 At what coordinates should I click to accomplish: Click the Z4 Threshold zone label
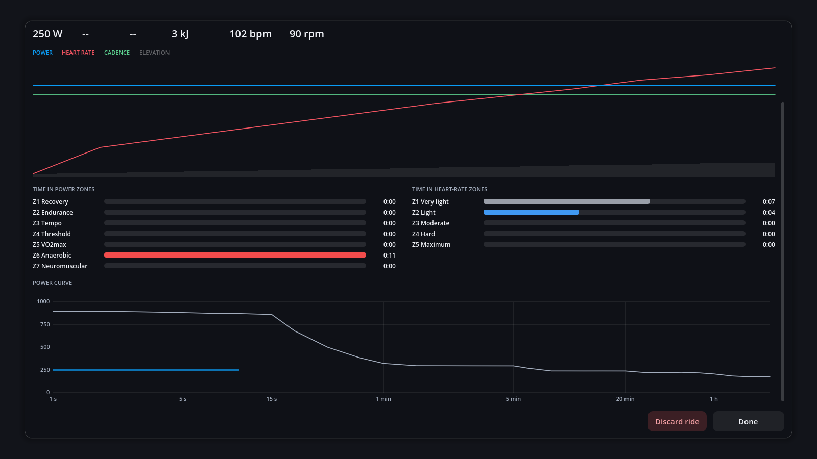click(x=52, y=234)
